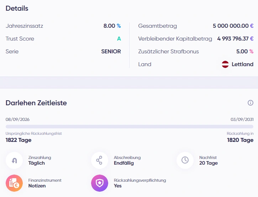The width and height of the screenshot is (258, 197).
Task: Click the info icon beside Darlehen Zeitleiste
Action: pyautogui.click(x=251, y=103)
